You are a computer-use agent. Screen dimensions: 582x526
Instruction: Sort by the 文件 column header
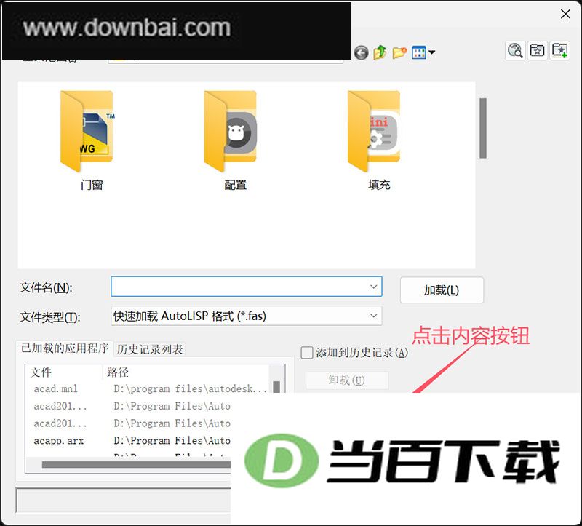(64, 372)
